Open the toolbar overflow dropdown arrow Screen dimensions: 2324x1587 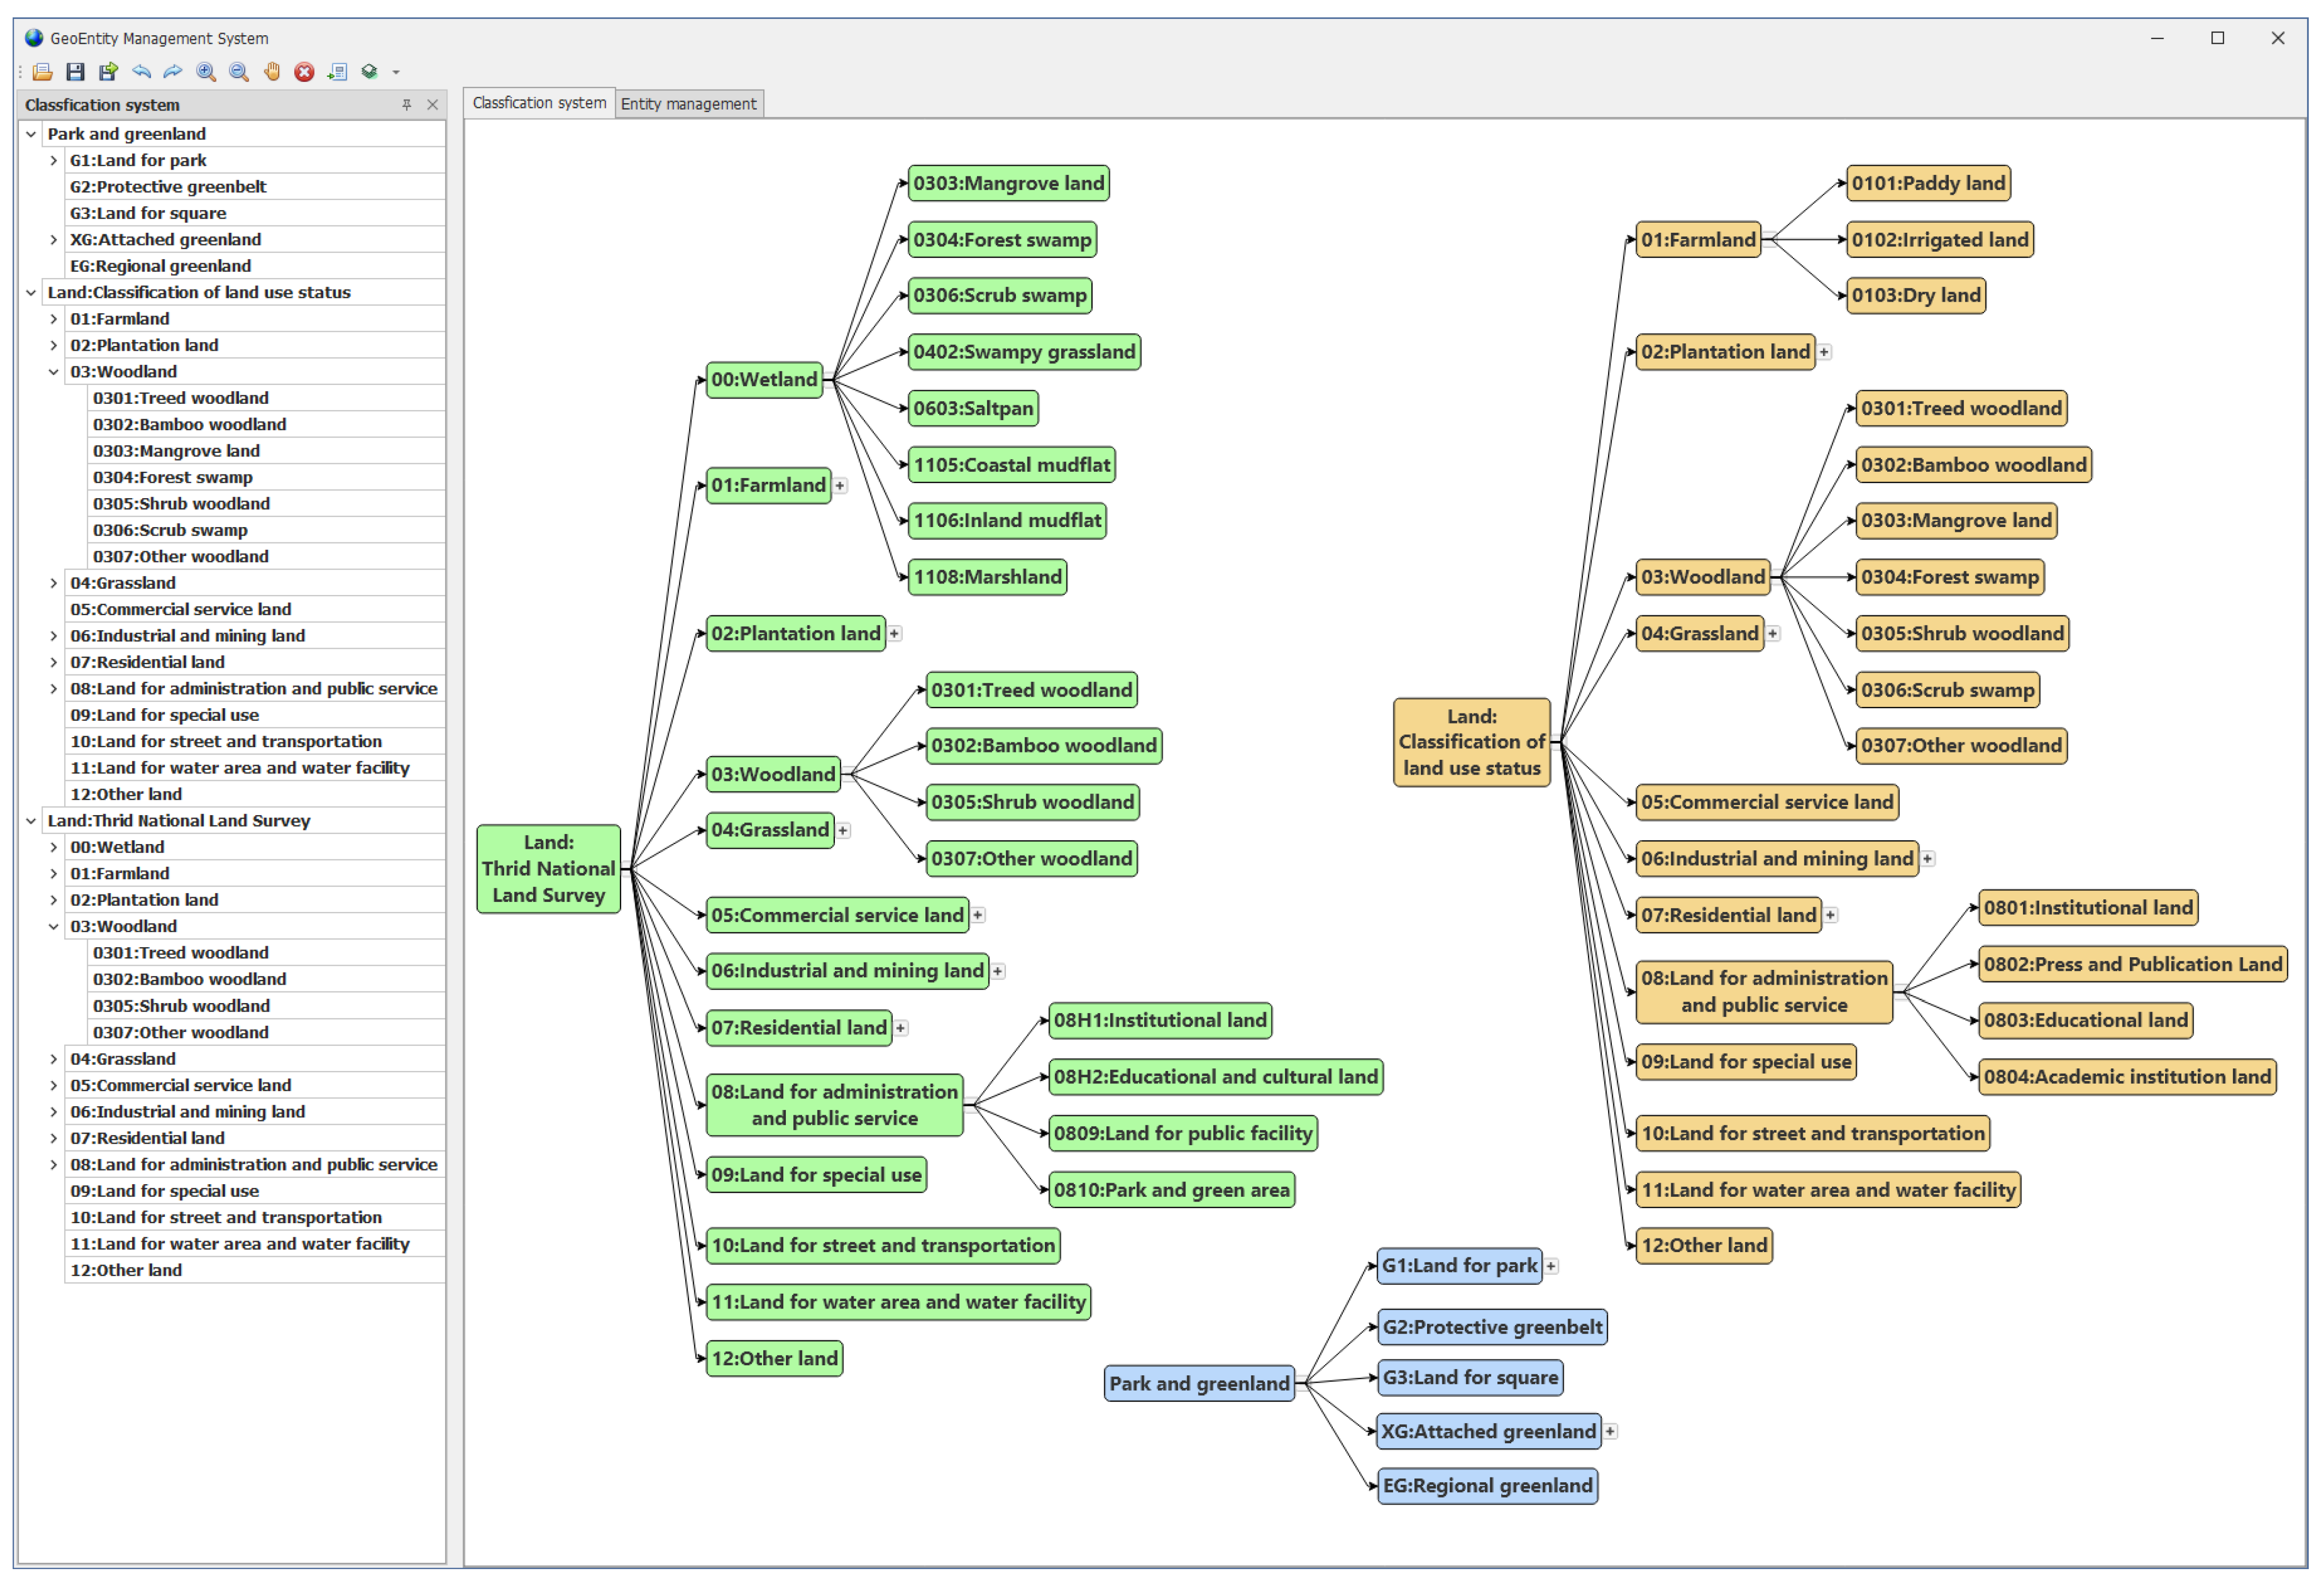point(396,73)
